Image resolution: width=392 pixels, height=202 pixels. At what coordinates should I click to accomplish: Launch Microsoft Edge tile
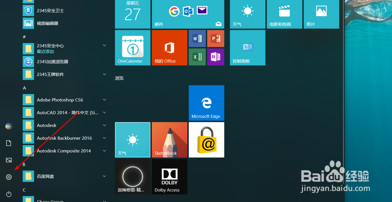[x=207, y=103]
